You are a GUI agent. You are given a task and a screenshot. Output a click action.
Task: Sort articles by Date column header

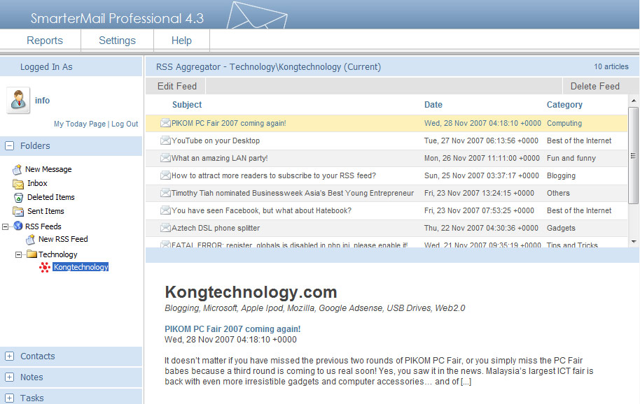[433, 105]
